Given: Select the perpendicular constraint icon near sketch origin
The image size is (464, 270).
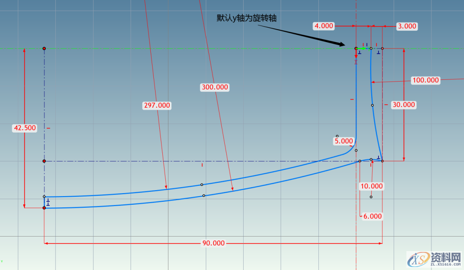Looking at the screenshot, I should [360, 52].
